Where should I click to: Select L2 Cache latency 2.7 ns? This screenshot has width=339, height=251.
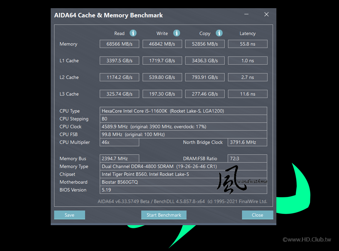pos(247,77)
